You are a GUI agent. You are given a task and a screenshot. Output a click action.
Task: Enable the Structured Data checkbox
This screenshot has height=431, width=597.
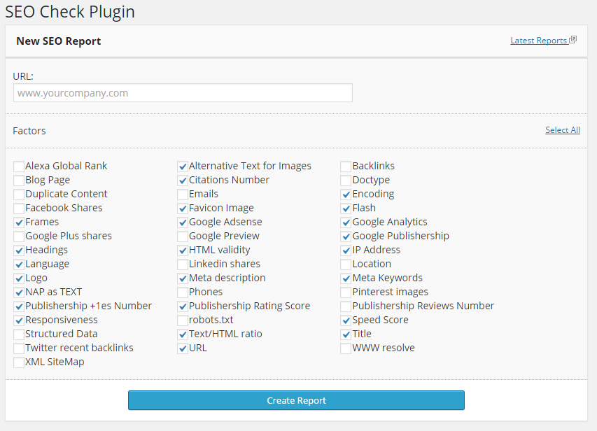[x=19, y=334]
